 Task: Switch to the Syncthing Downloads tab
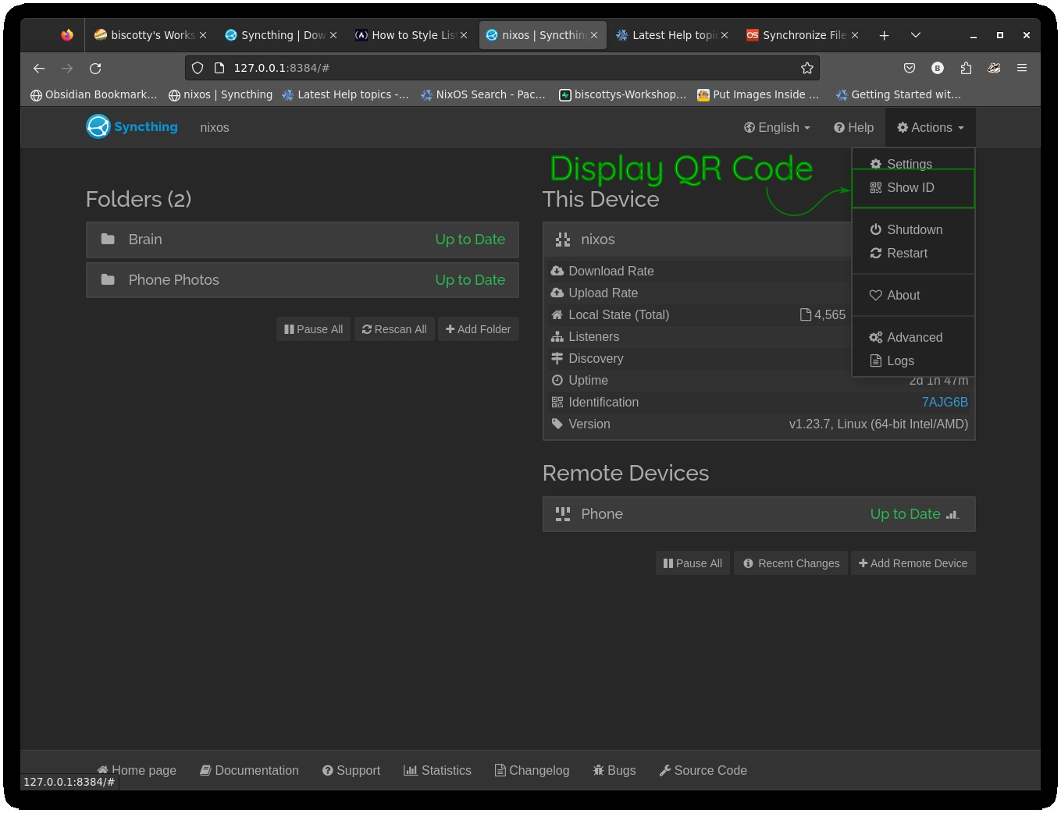pyautogui.click(x=281, y=35)
